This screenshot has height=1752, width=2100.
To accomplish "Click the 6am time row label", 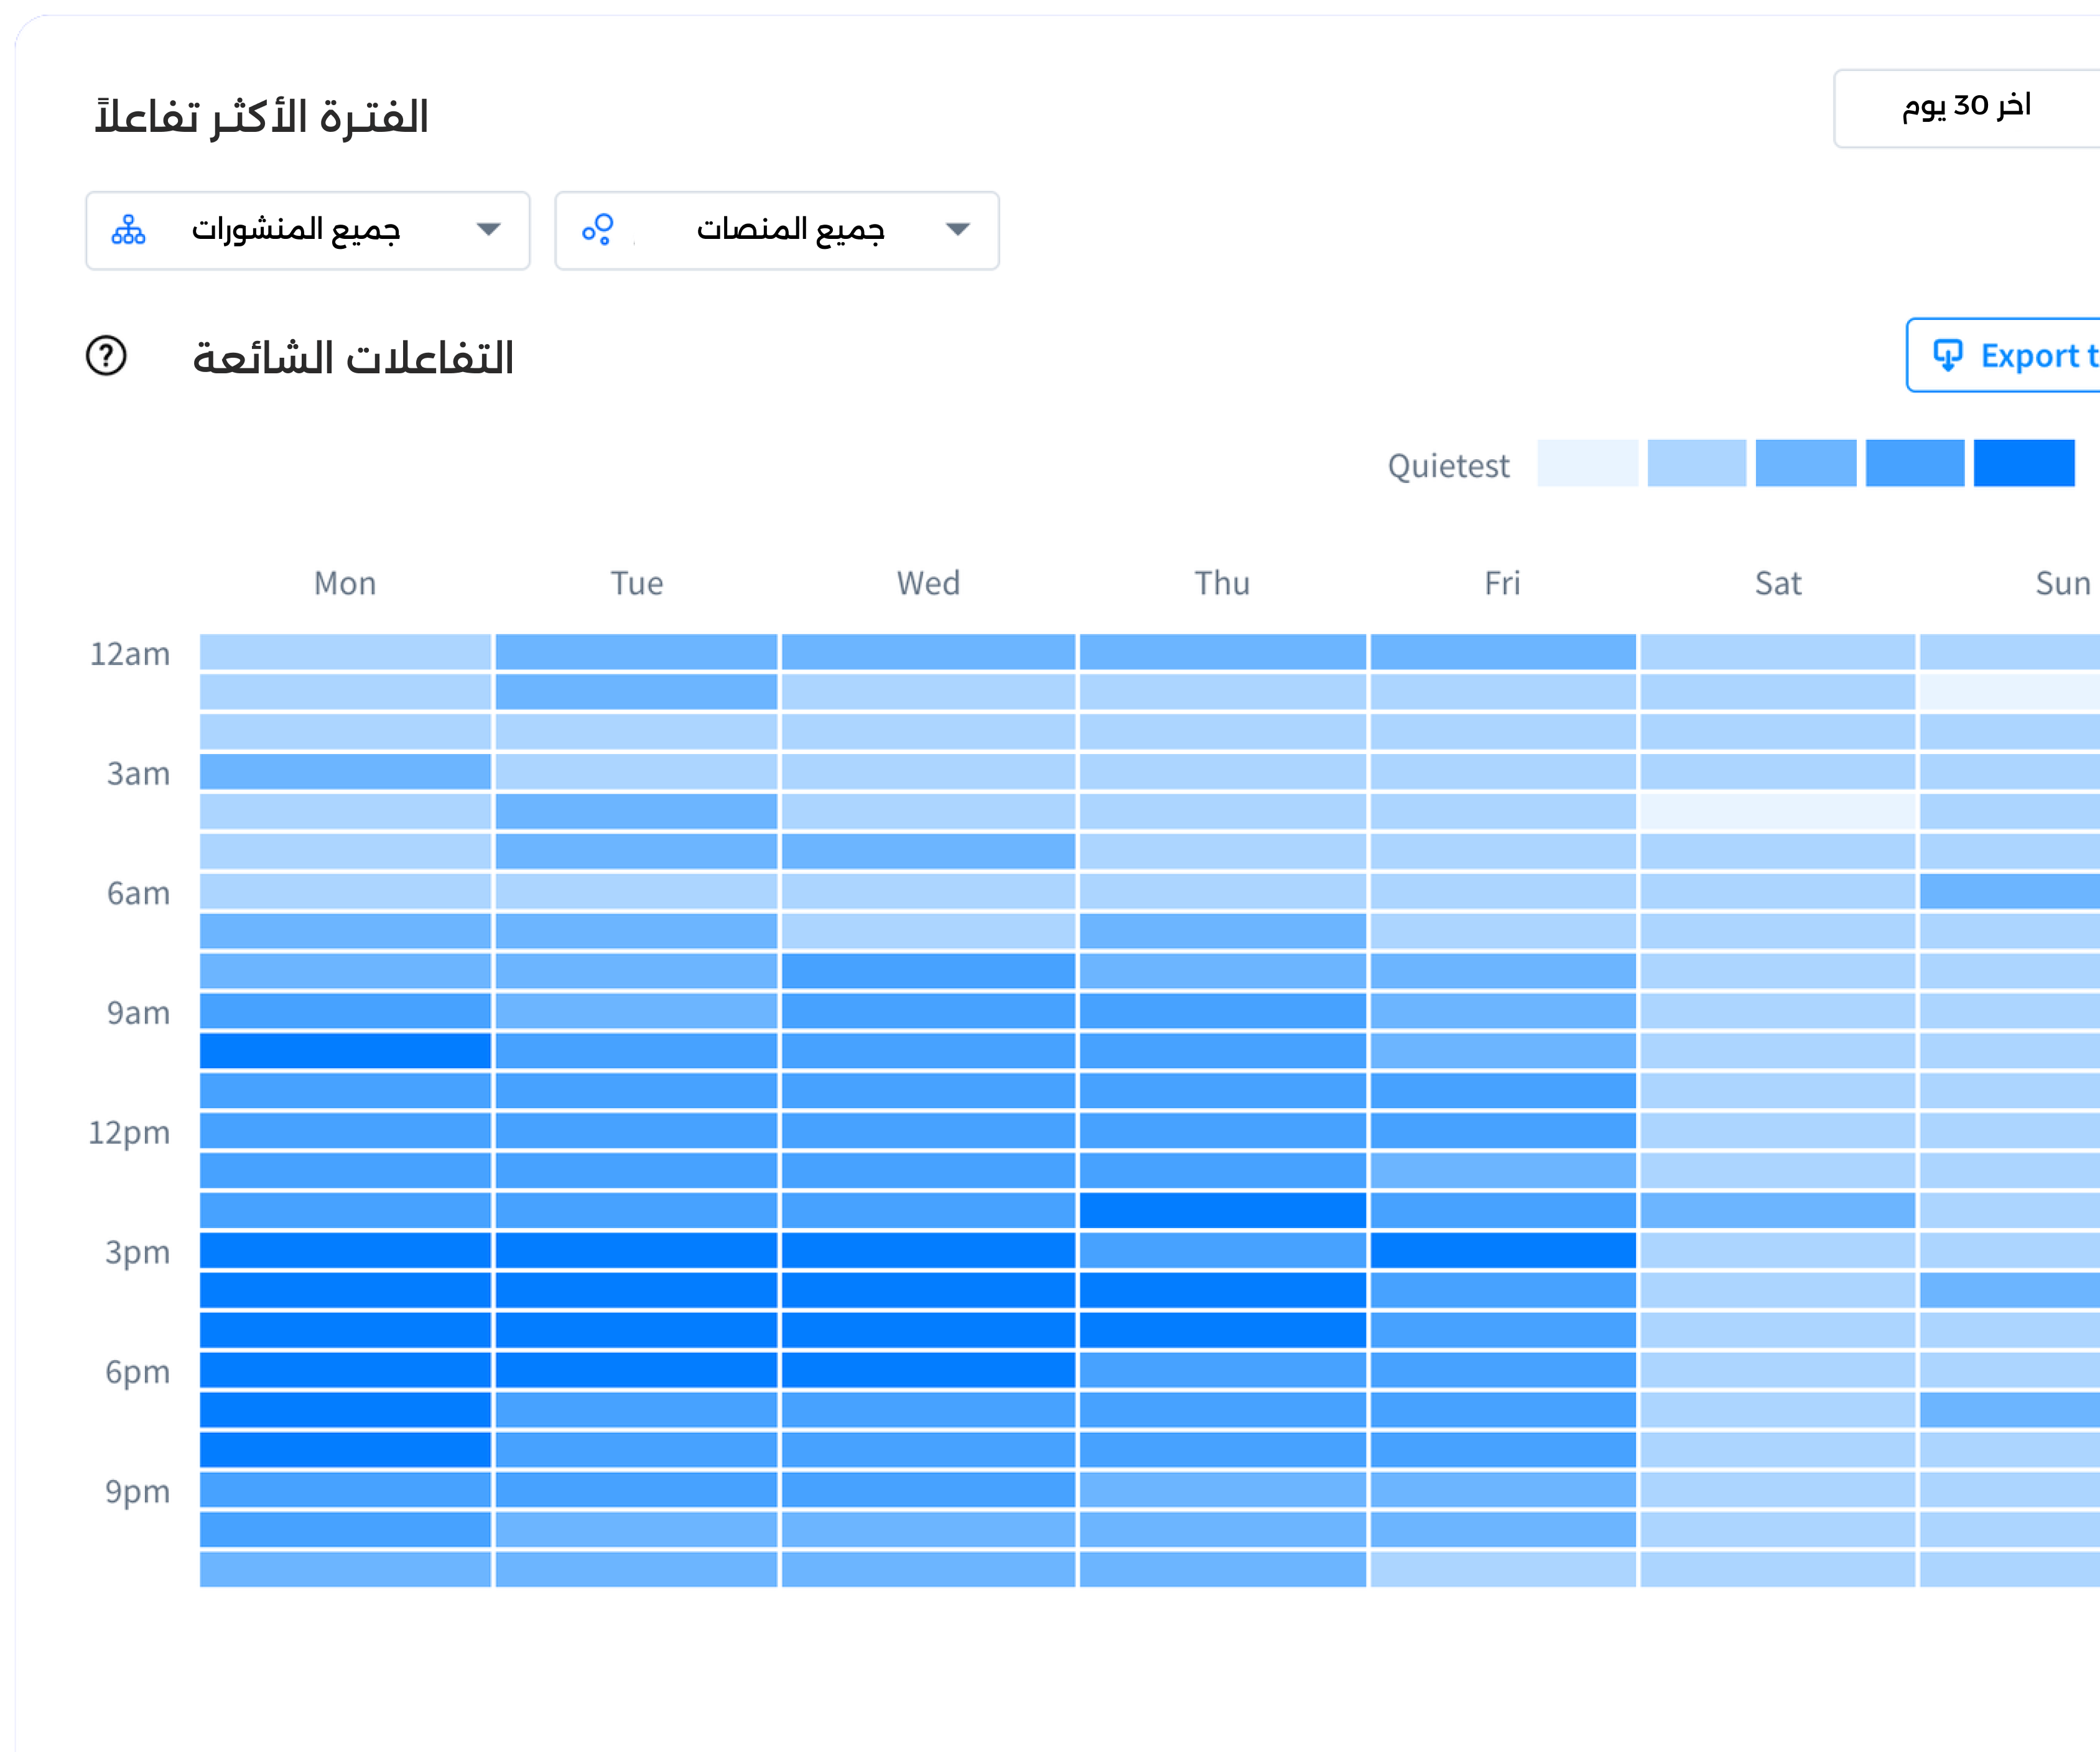I will pyautogui.click(x=138, y=893).
